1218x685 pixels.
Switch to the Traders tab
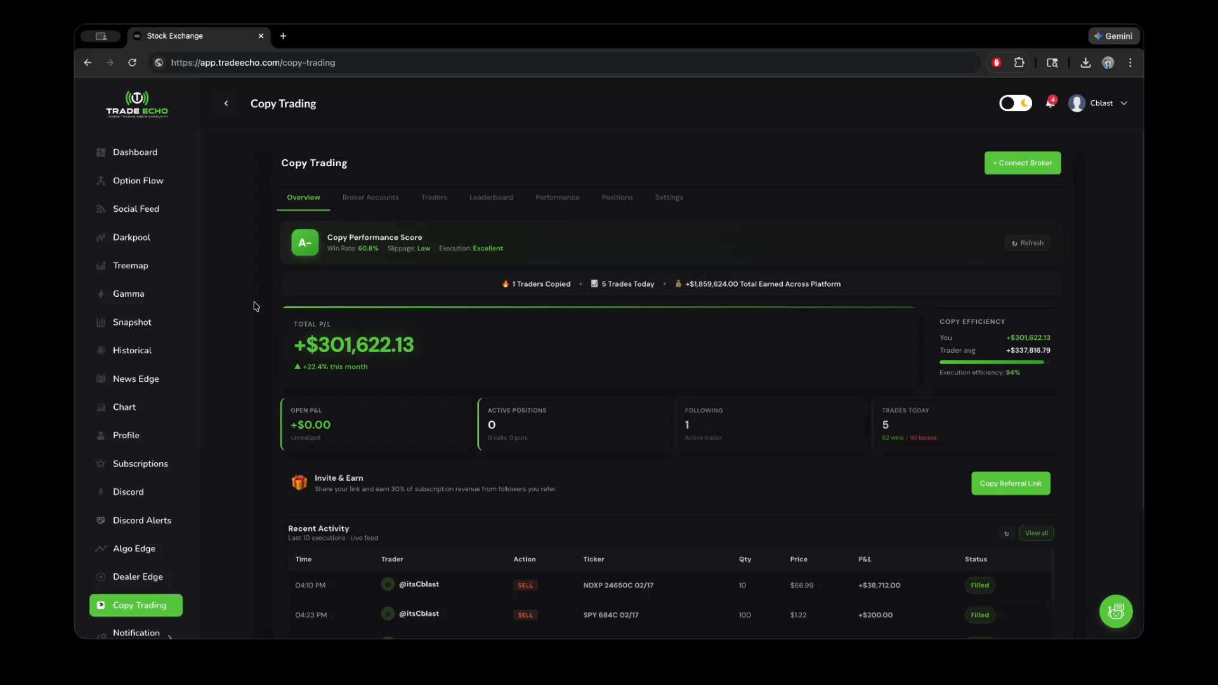coord(434,197)
